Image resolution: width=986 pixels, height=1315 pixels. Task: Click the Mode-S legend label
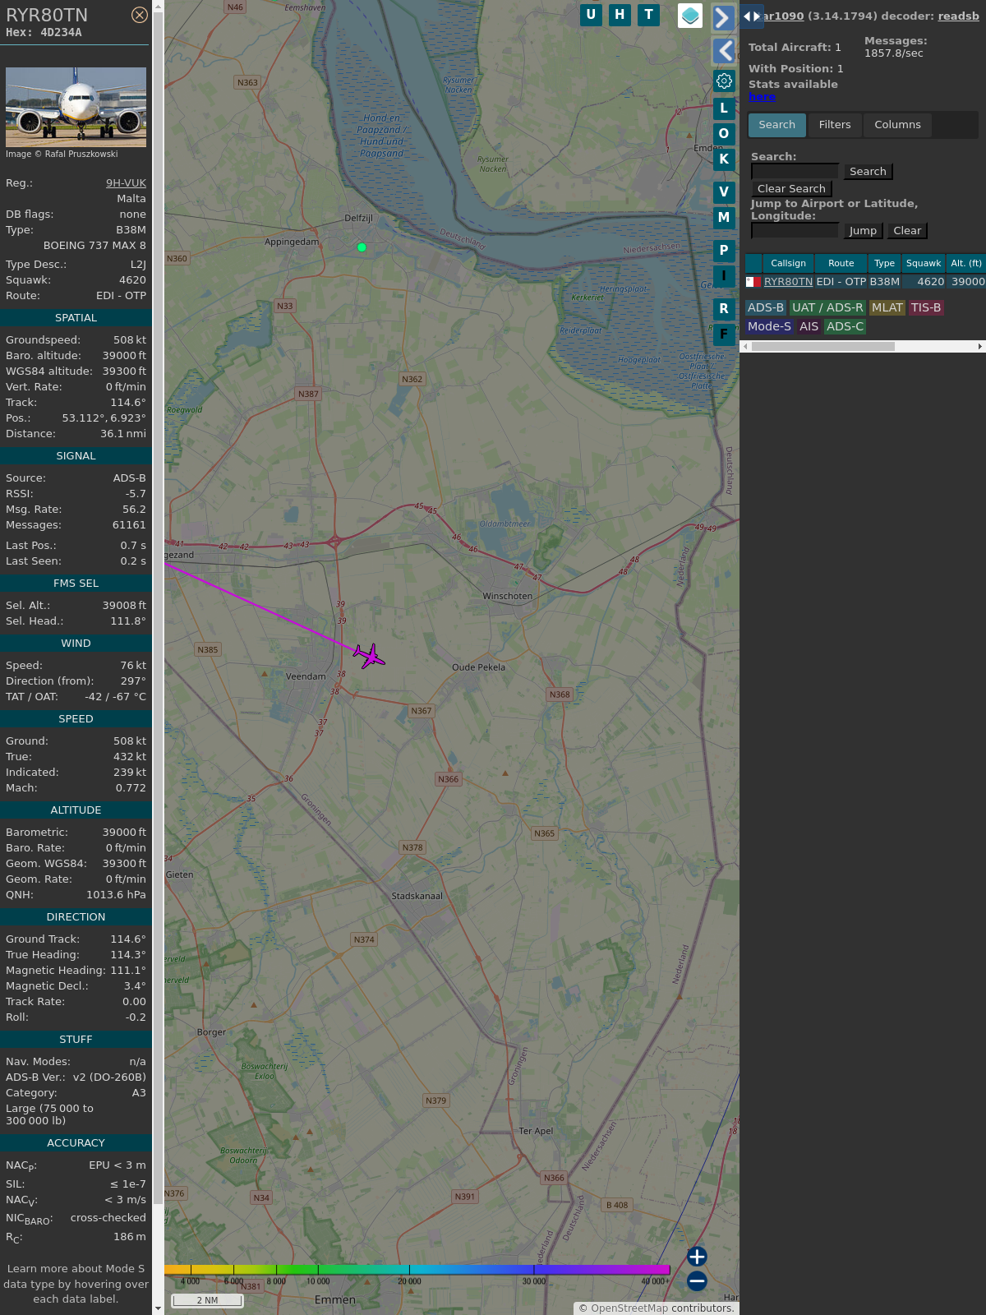pos(769,326)
